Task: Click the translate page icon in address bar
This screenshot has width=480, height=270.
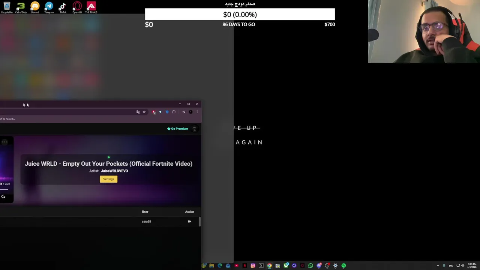Action: 138,112
